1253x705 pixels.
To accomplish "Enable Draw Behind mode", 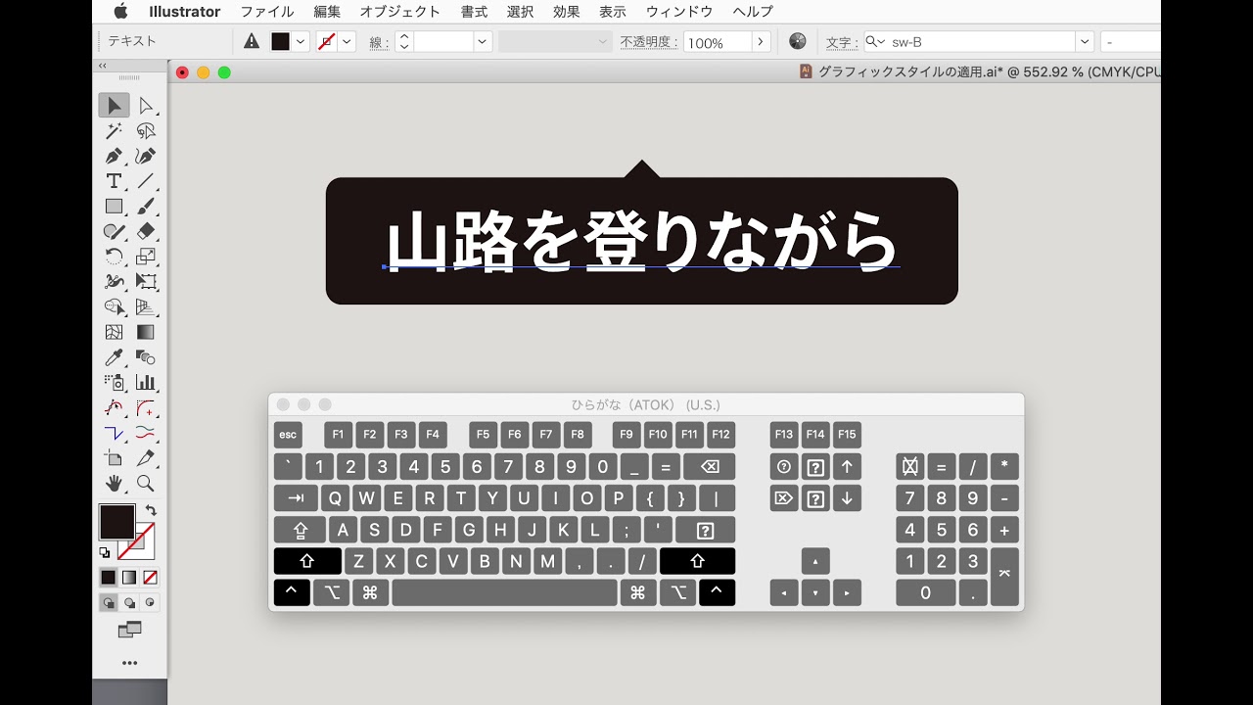I will point(129,603).
